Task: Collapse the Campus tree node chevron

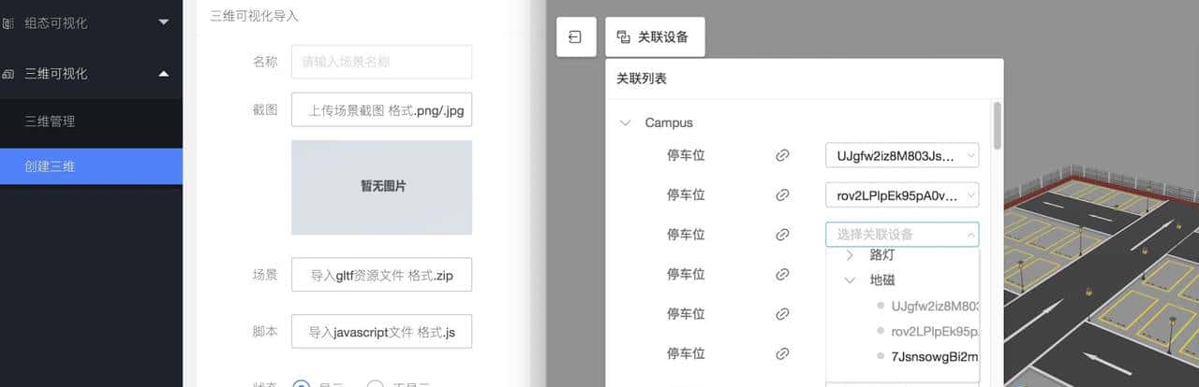Action: tap(626, 122)
